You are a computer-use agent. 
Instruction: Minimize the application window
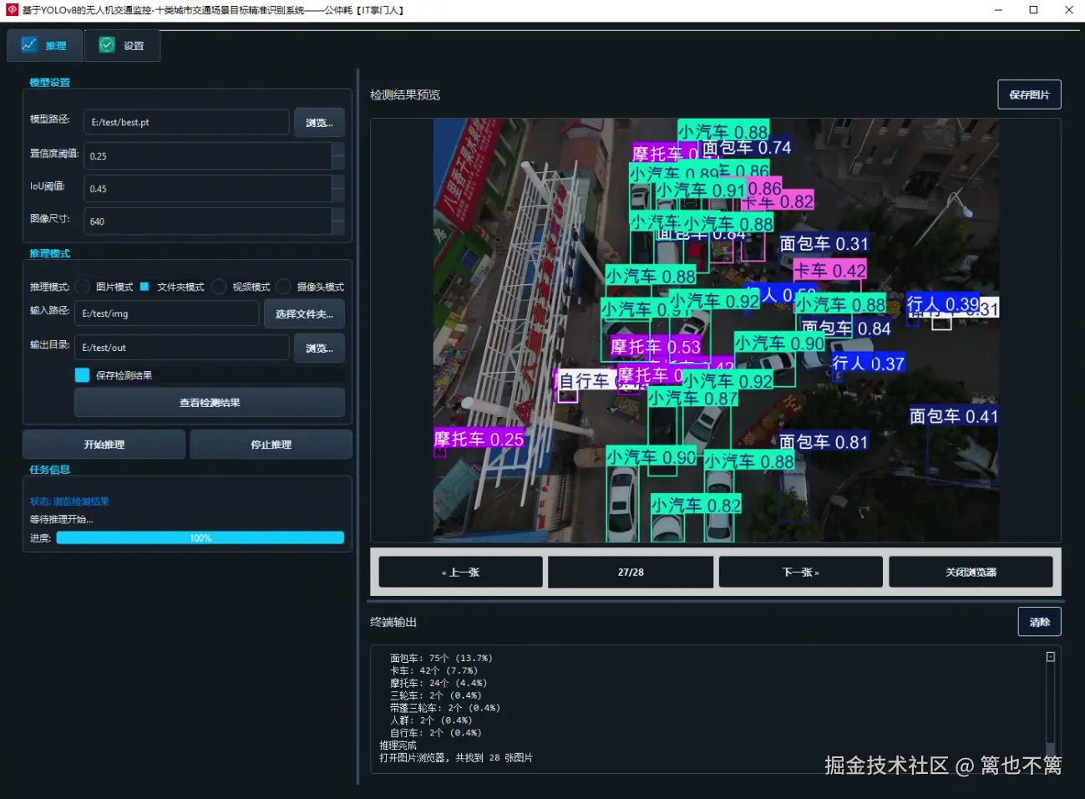tap(998, 10)
